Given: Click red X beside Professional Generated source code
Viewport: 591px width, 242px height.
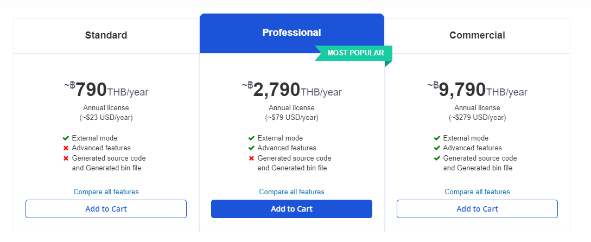Looking at the screenshot, I should coord(251,158).
